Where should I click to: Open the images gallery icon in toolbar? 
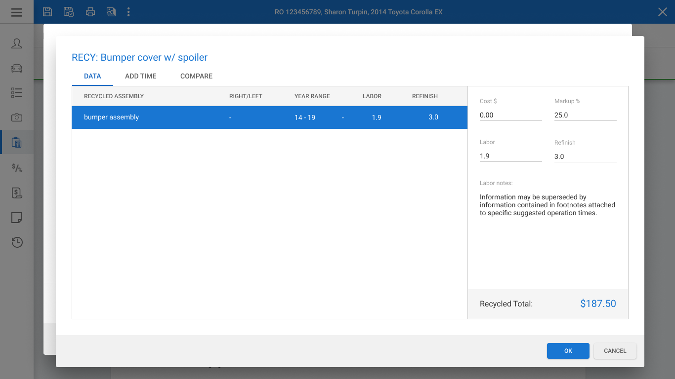tap(111, 12)
